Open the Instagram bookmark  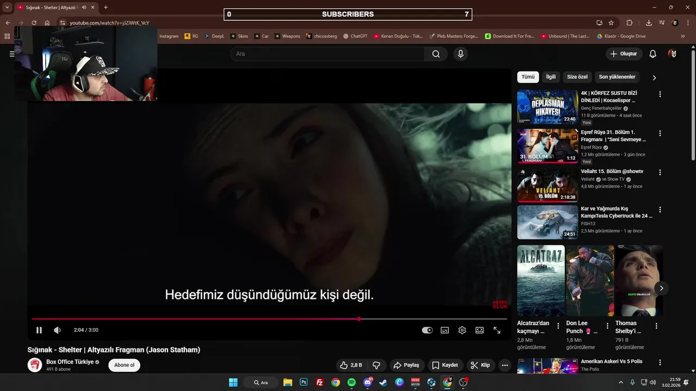[169, 36]
